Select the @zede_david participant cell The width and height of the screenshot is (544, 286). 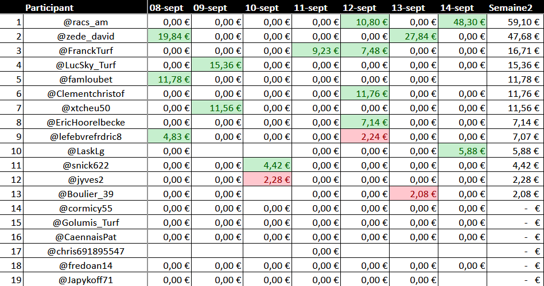pyautogui.click(x=86, y=37)
